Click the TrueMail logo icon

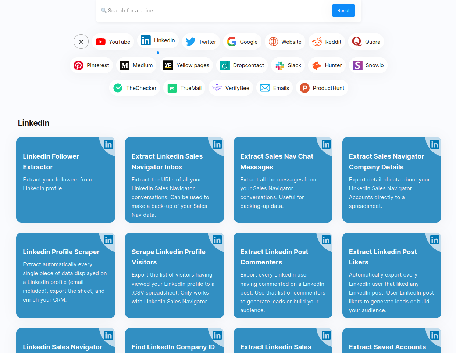(x=172, y=88)
